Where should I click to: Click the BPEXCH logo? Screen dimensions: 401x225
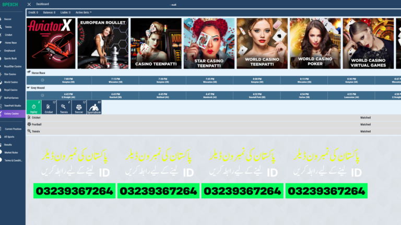pyautogui.click(x=9, y=4)
